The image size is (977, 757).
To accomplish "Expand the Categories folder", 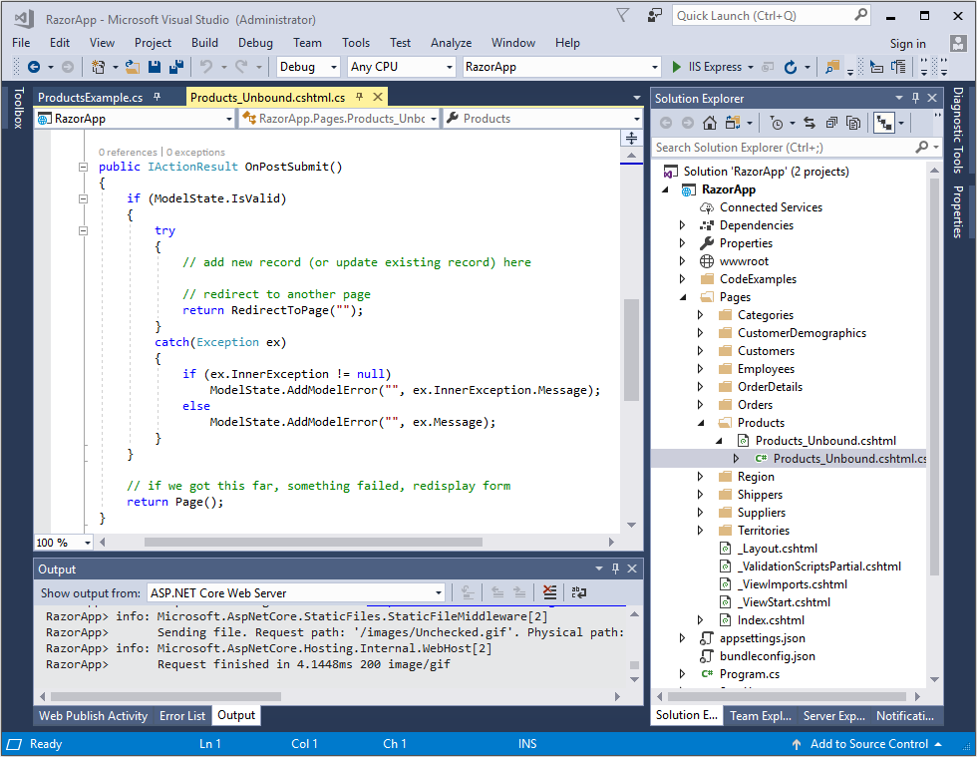I will click(700, 315).
